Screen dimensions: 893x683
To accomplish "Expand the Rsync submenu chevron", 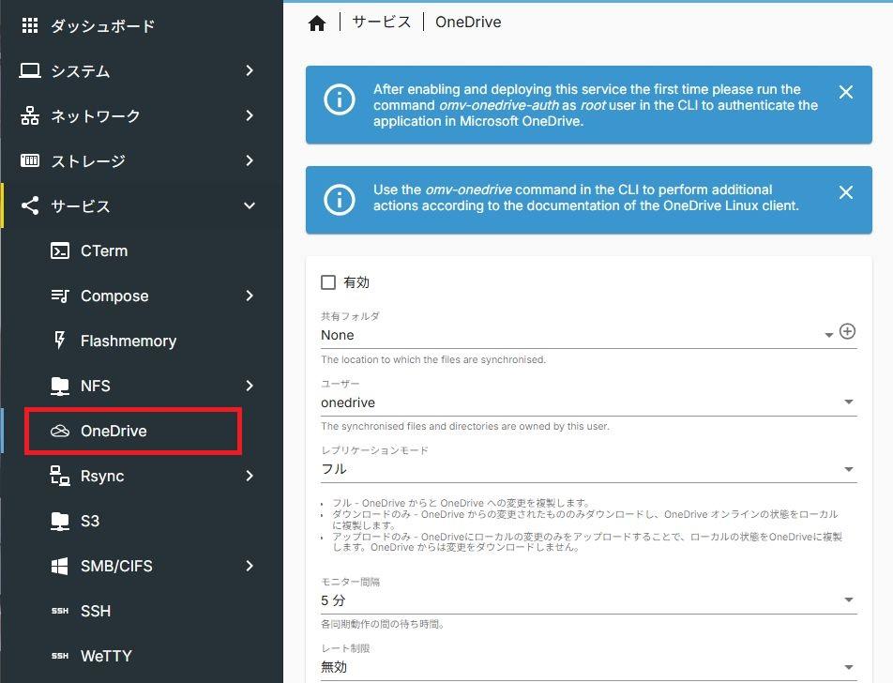I will tap(249, 475).
